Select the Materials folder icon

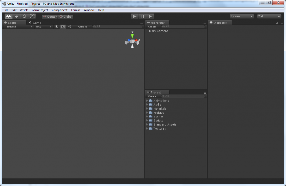(x=151, y=109)
